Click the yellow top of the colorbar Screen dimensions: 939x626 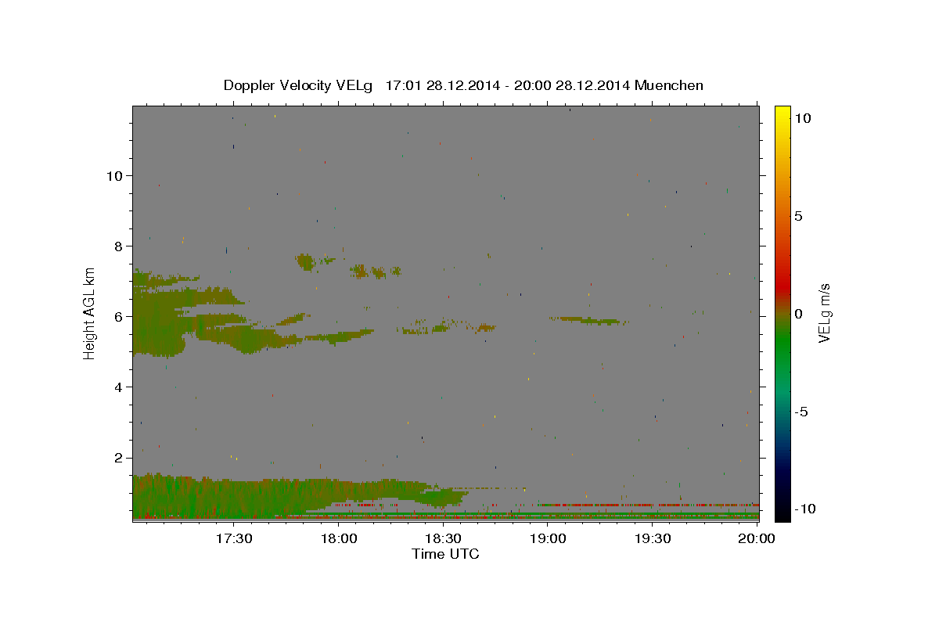782,113
